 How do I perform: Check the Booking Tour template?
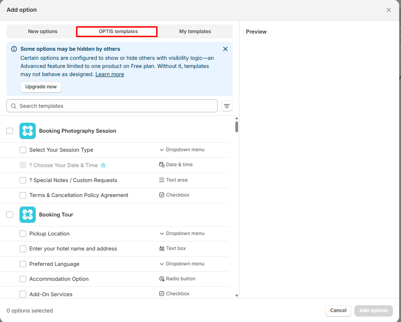10,215
